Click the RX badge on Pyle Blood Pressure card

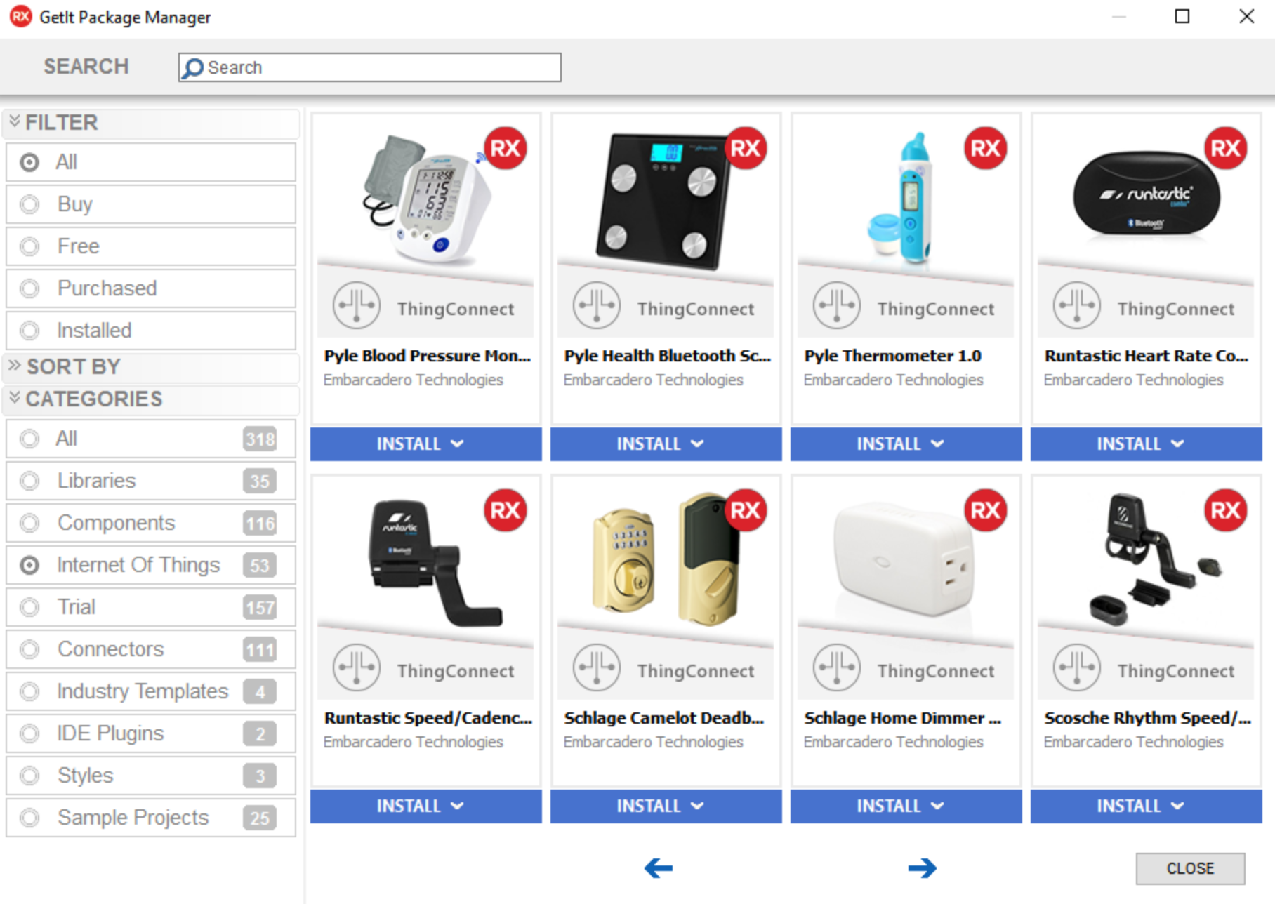click(506, 148)
